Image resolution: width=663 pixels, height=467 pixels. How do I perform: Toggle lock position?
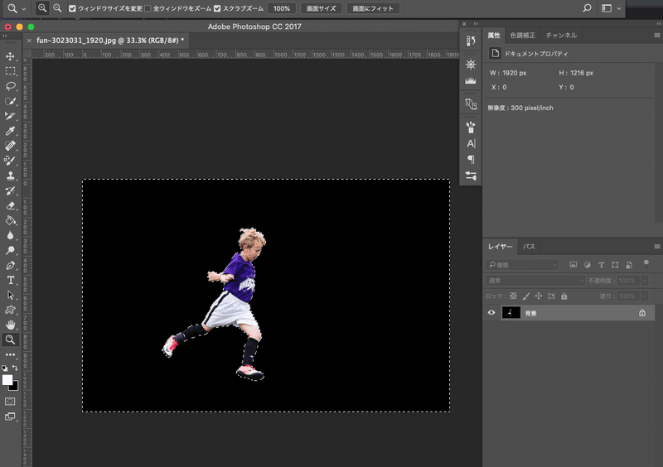tap(539, 296)
